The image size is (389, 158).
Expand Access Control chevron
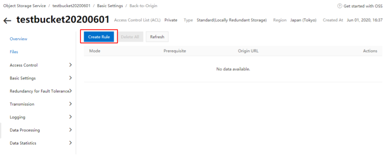click(x=70, y=65)
